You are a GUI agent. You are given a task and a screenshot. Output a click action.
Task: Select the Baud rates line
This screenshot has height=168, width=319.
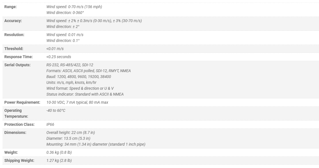[x=79, y=77]
